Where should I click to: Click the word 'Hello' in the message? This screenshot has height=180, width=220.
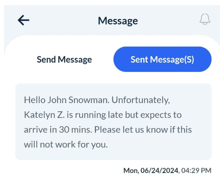pos(33,100)
